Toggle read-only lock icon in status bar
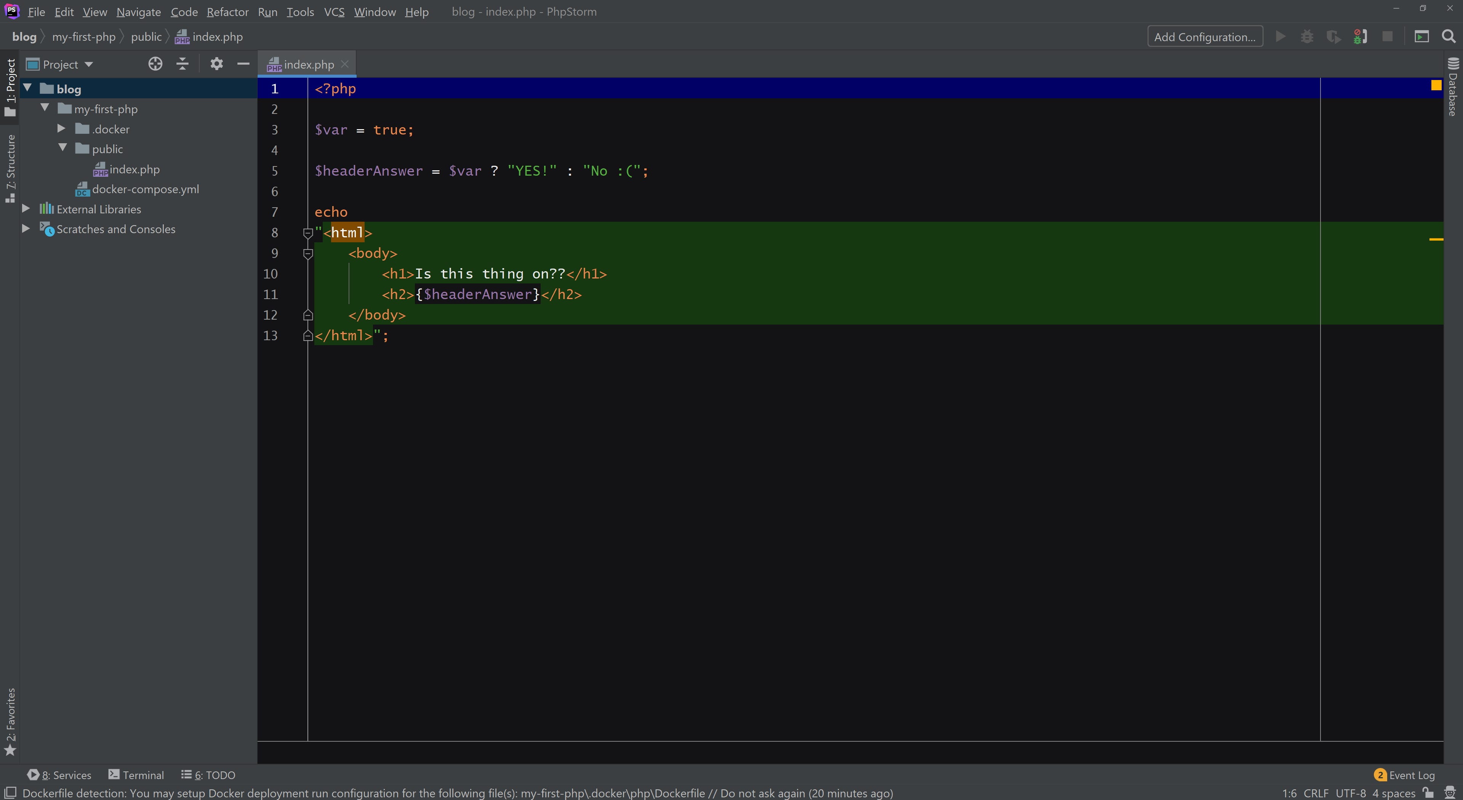The image size is (1463, 800). (x=1428, y=793)
